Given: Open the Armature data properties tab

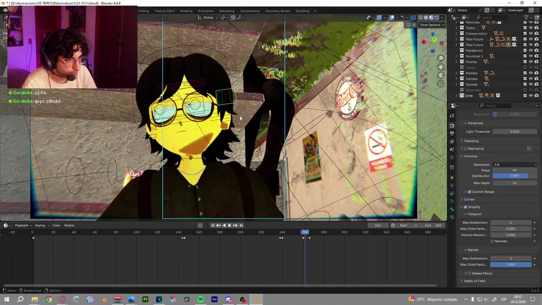Looking at the screenshot, I should [x=452, y=201].
